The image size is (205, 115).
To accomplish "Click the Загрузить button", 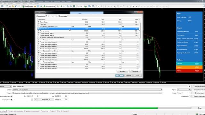I will (122, 71).
